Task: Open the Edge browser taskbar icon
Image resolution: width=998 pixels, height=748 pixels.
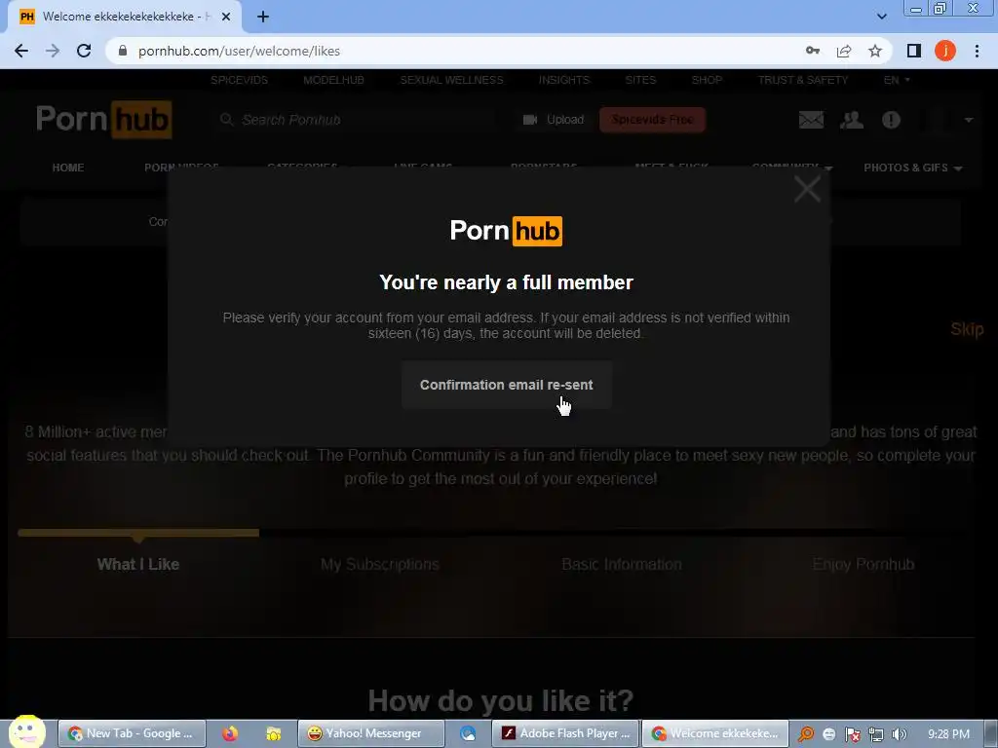Action: (x=468, y=734)
